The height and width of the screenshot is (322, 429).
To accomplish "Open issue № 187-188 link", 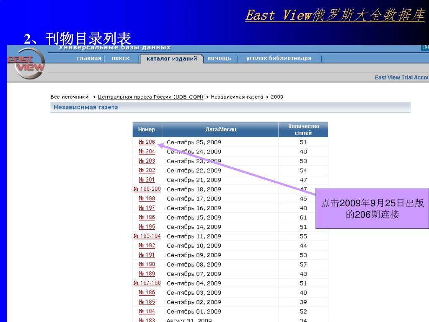I will point(147,283).
